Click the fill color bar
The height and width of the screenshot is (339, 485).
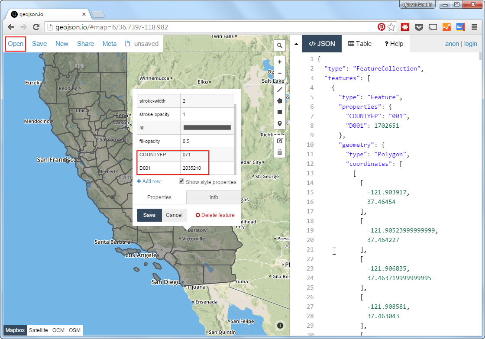207,127
